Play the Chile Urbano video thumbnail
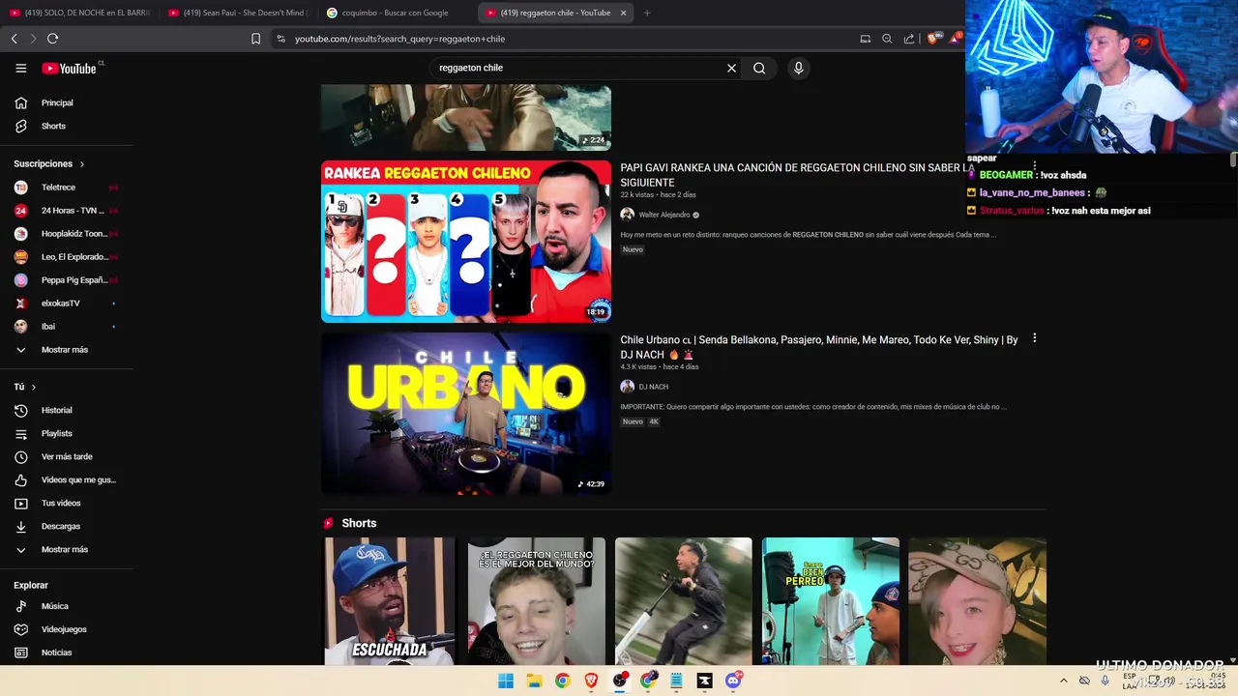 point(466,414)
